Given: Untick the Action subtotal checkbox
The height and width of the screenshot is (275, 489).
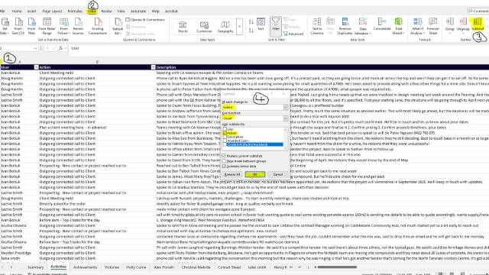Looking at the screenshot, I should (x=225, y=133).
